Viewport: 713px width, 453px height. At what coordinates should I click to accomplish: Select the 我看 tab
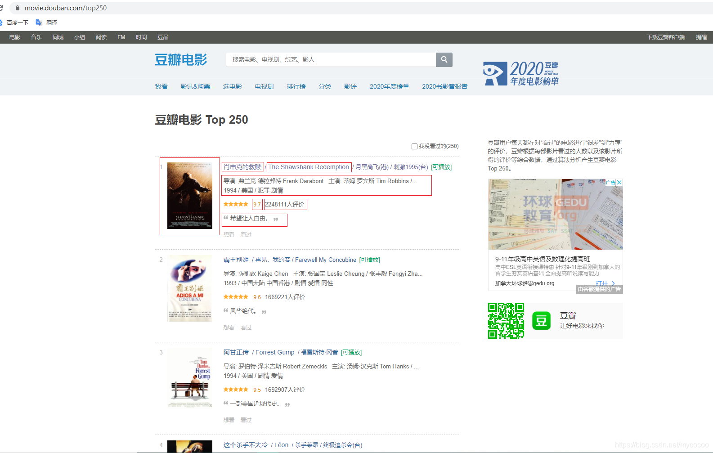[161, 86]
